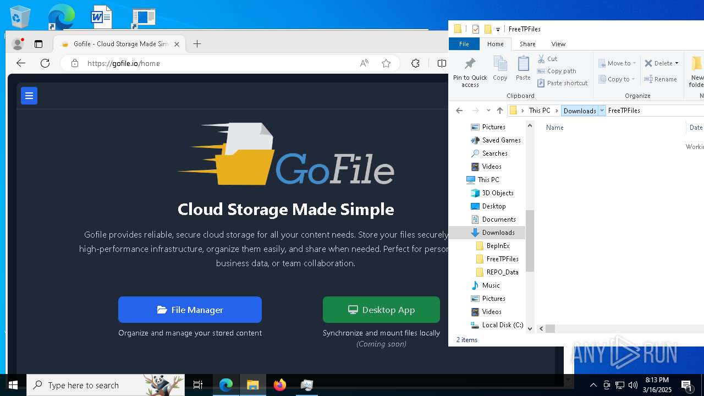Viewport: 704px width, 396px height.
Task: Open the Windows Start menu
Action: [x=13, y=385]
